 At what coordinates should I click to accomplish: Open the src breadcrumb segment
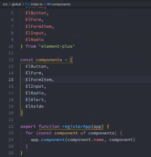pyautogui.click(x=5, y=4)
